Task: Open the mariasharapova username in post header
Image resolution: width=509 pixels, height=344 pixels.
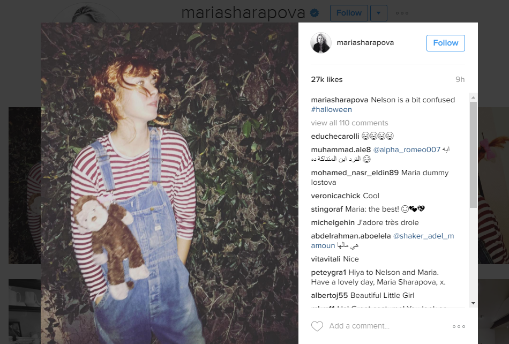Action: pos(365,42)
